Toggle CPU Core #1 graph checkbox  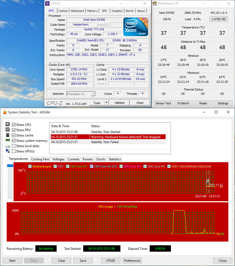coord(68,166)
